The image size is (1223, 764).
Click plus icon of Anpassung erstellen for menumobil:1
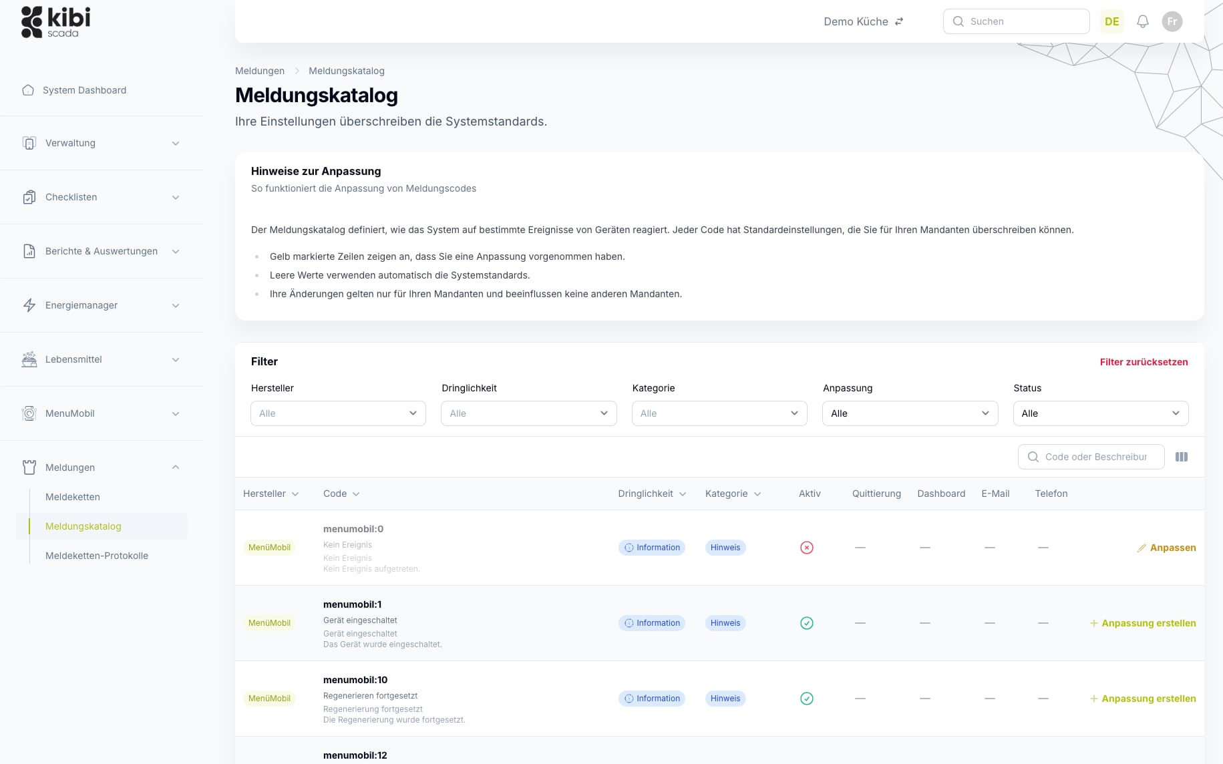[1094, 623]
